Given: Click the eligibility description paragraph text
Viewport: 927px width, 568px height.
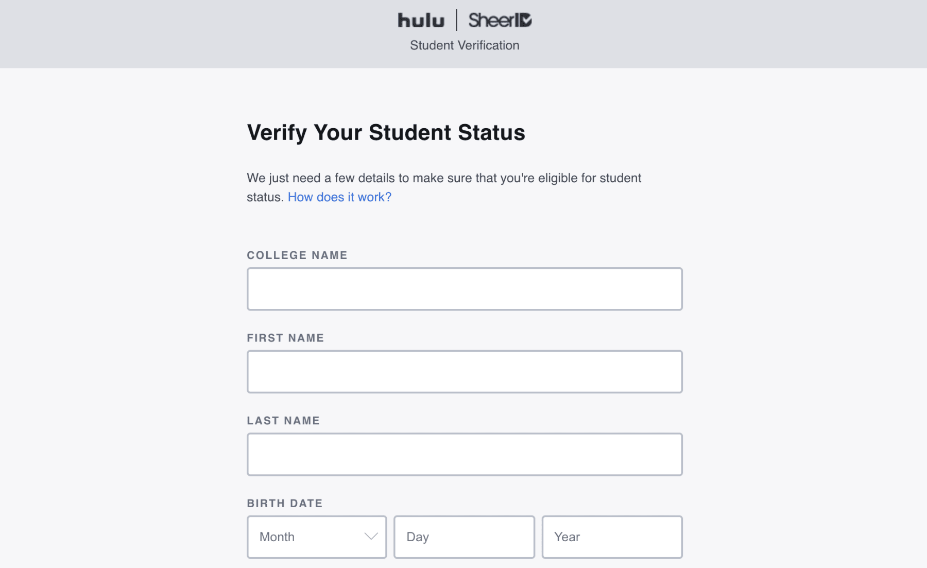Looking at the screenshot, I should (x=444, y=178).
